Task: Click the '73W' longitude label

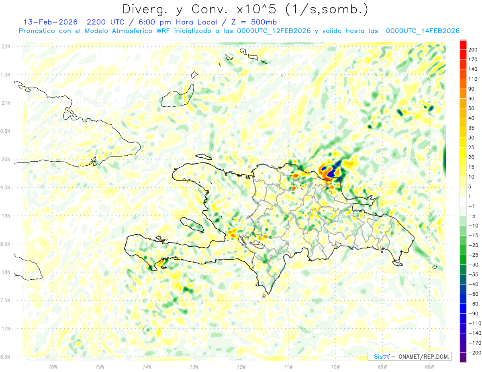Action: coord(194,366)
